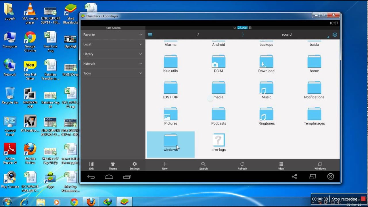Click the Local tab indicator

point(242,28)
